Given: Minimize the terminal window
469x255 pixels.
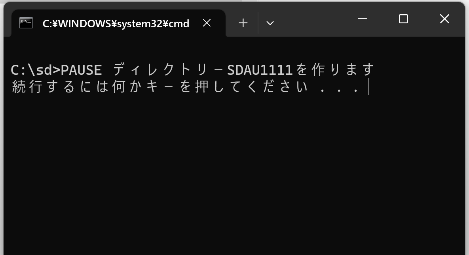Looking at the screenshot, I should [362, 19].
